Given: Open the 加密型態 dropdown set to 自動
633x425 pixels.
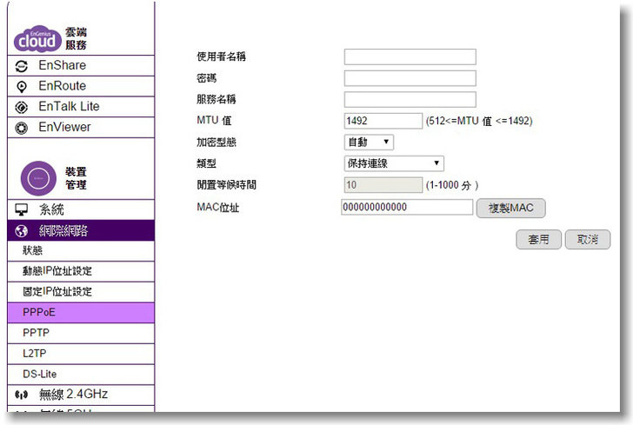Looking at the screenshot, I should pos(369,142).
